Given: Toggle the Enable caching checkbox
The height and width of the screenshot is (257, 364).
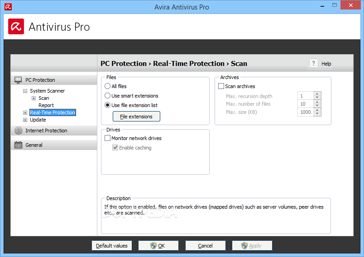Looking at the screenshot, I should click(x=115, y=148).
